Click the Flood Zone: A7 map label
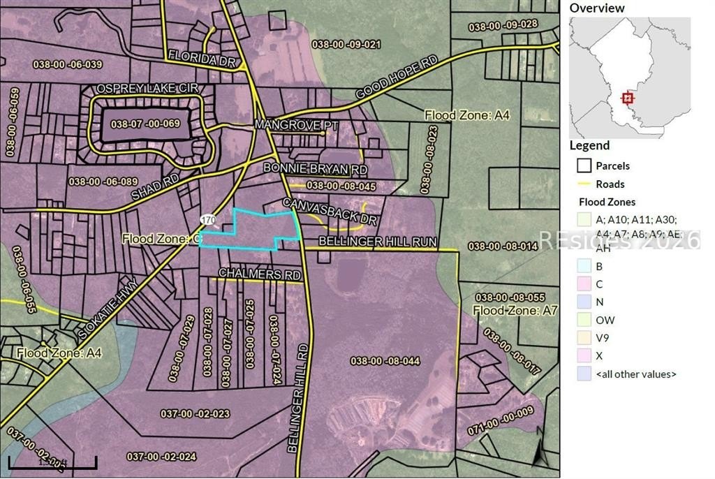 coord(515,311)
